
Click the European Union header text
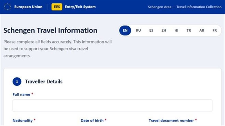[28, 7]
